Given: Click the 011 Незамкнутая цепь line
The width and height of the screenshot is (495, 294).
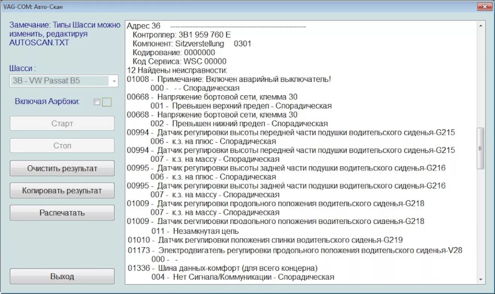Looking at the screenshot, I should (195, 231).
